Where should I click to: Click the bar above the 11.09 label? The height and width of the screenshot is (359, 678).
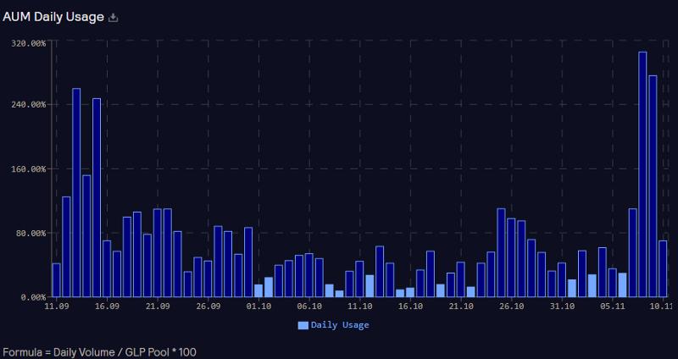56,279
